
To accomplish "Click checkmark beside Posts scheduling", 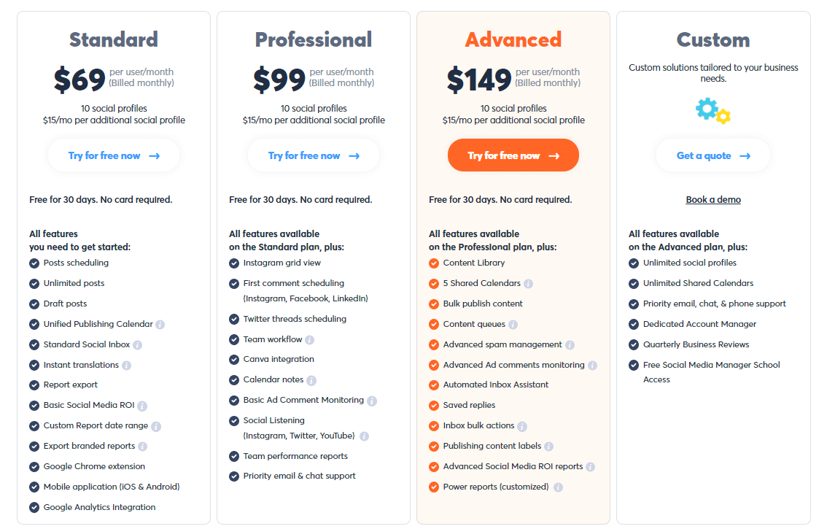I will click(34, 263).
